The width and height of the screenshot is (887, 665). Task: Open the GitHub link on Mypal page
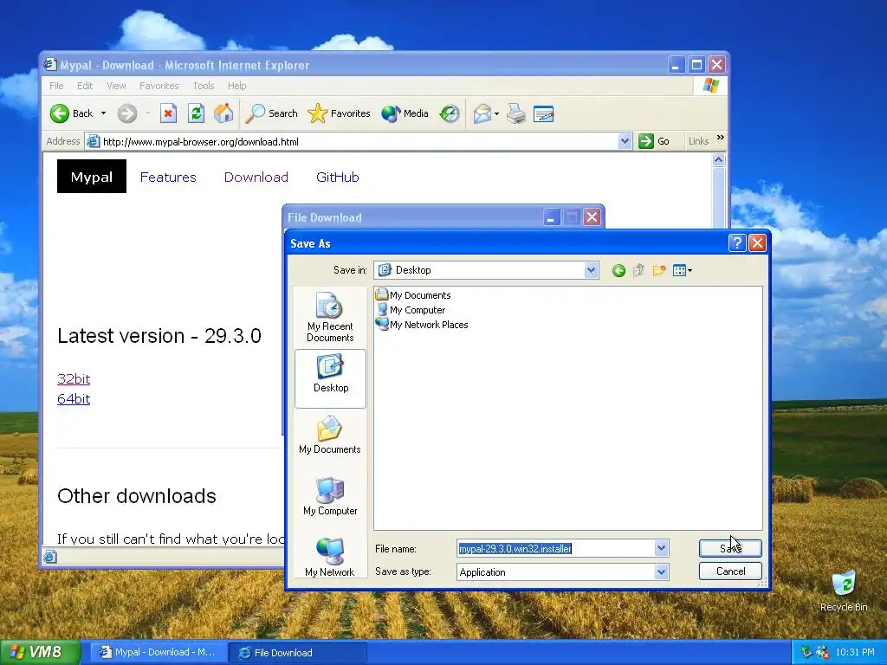click(338, 177)
